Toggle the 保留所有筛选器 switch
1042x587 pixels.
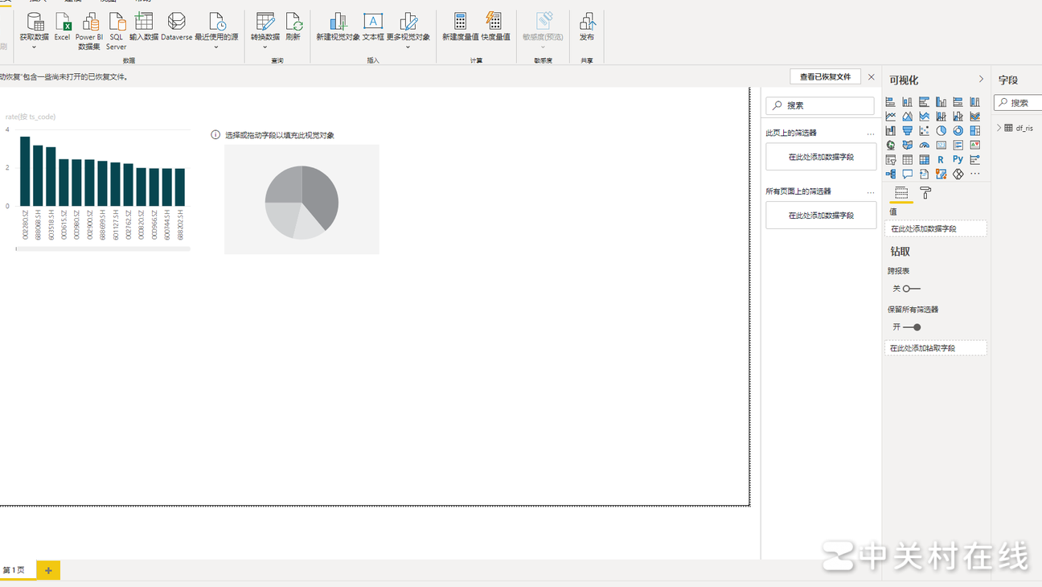pos(913,327)
